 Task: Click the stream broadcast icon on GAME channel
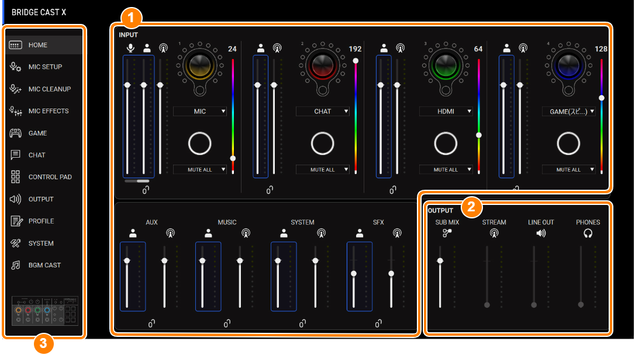523,48
